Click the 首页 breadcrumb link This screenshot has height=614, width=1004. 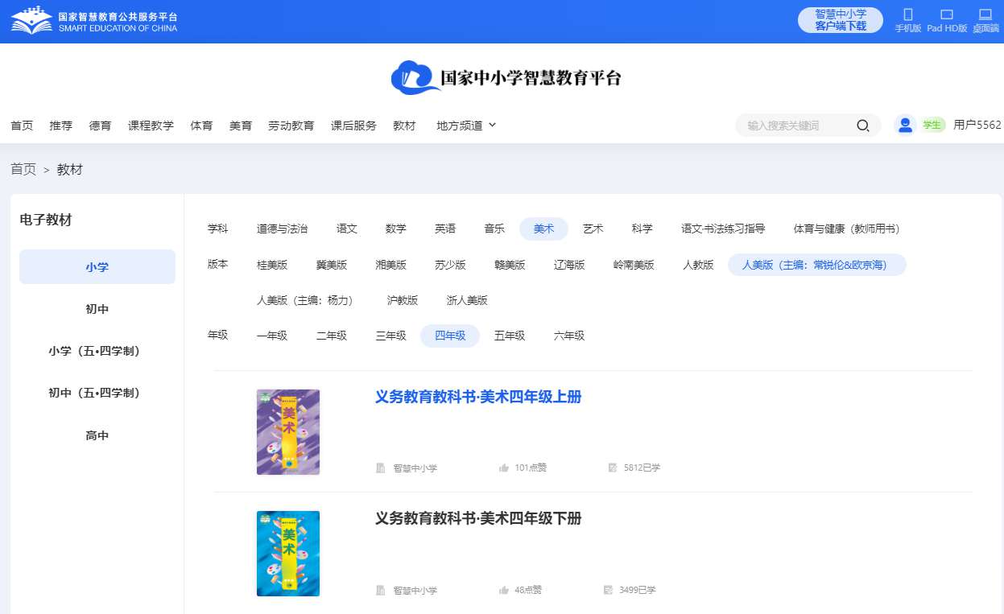pyautogui.click(x=23, y=169)
